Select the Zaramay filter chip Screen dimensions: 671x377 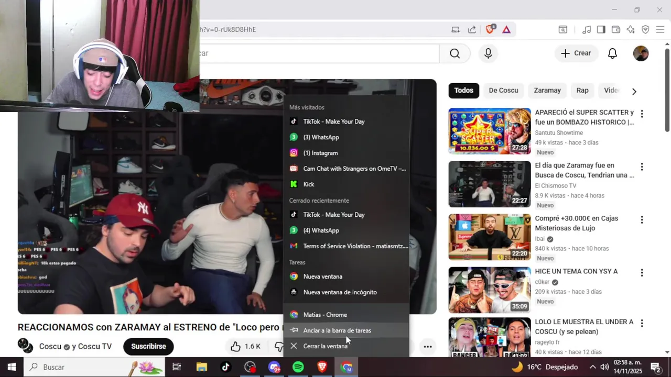coord(547,91)
